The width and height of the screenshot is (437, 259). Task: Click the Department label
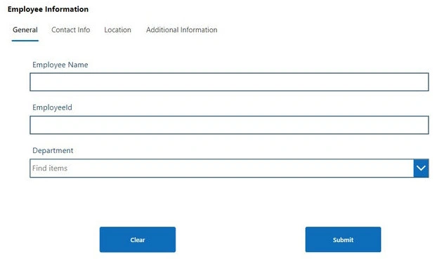53,150
